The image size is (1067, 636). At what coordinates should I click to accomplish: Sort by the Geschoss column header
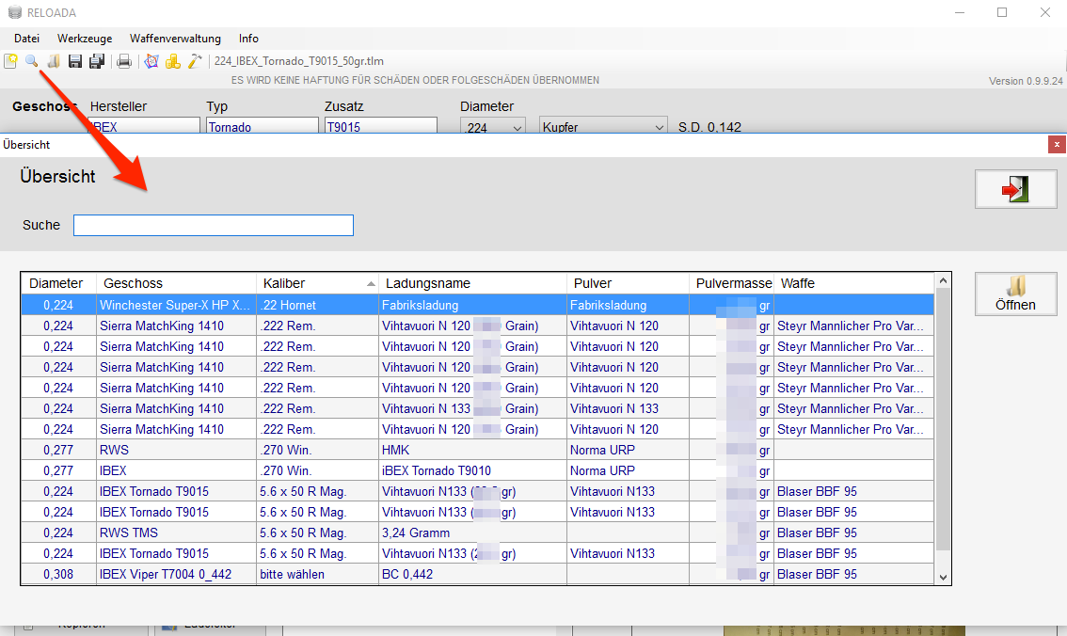tap(177, 283)
